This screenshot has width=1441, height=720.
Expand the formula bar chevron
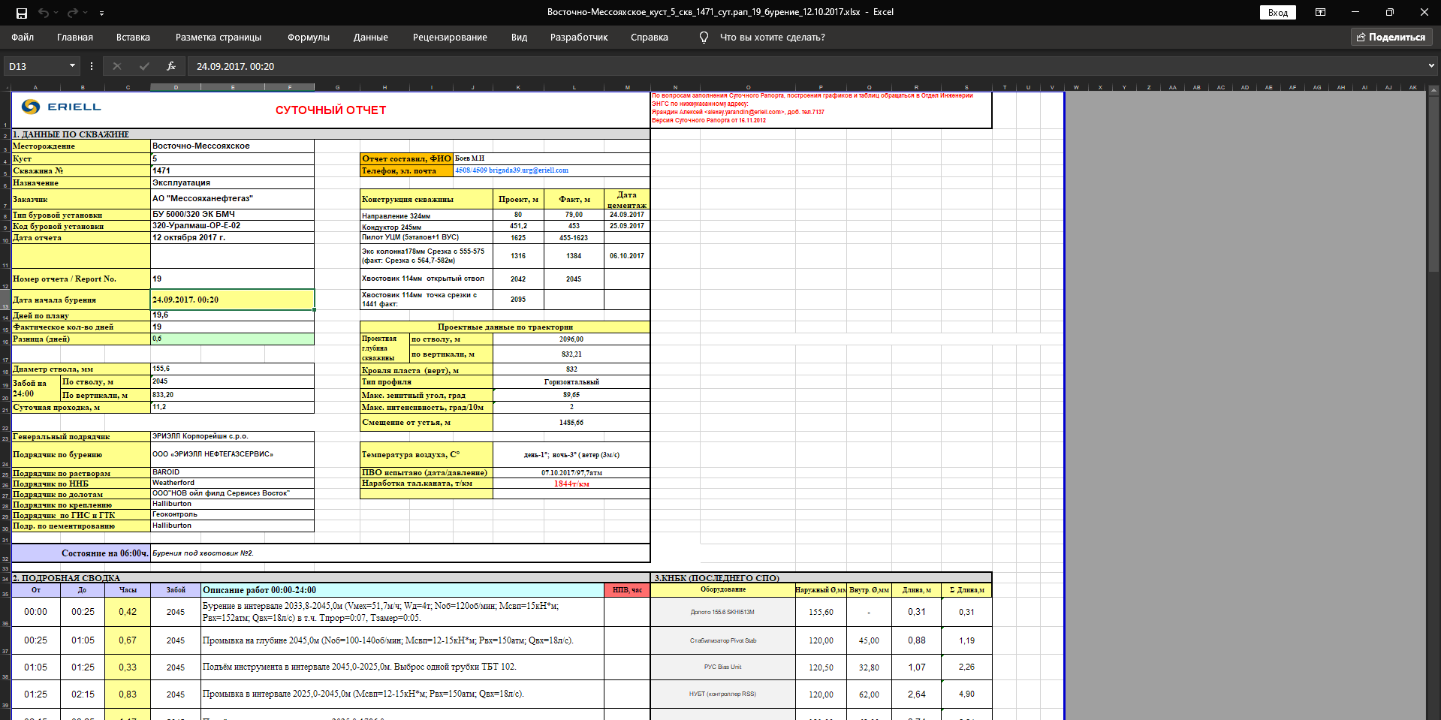pos(1431,66)
